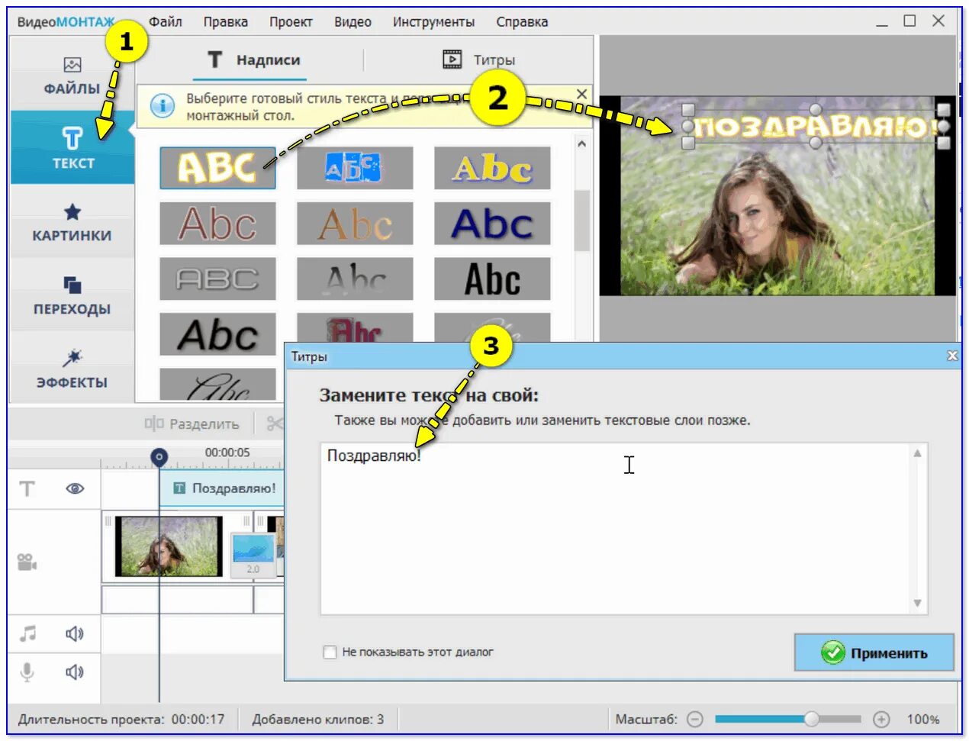This screenshot has width=969, height=741.
Task: Click the music note track icon
Action: pos(27,633)
